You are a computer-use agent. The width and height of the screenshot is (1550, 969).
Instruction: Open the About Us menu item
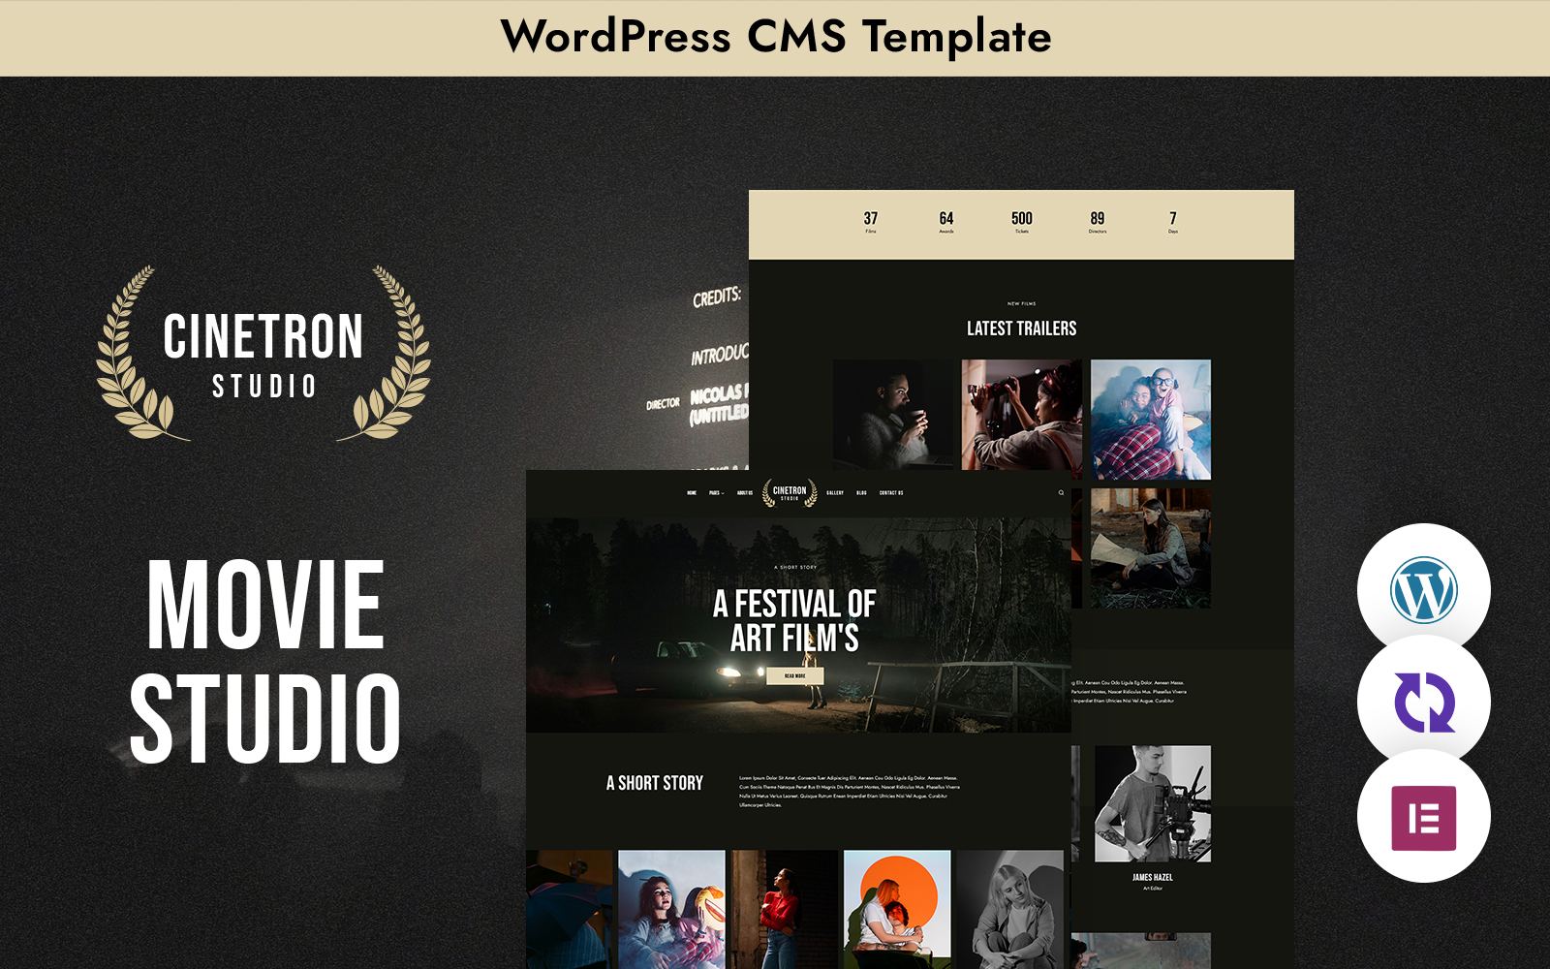coord(744,493)
